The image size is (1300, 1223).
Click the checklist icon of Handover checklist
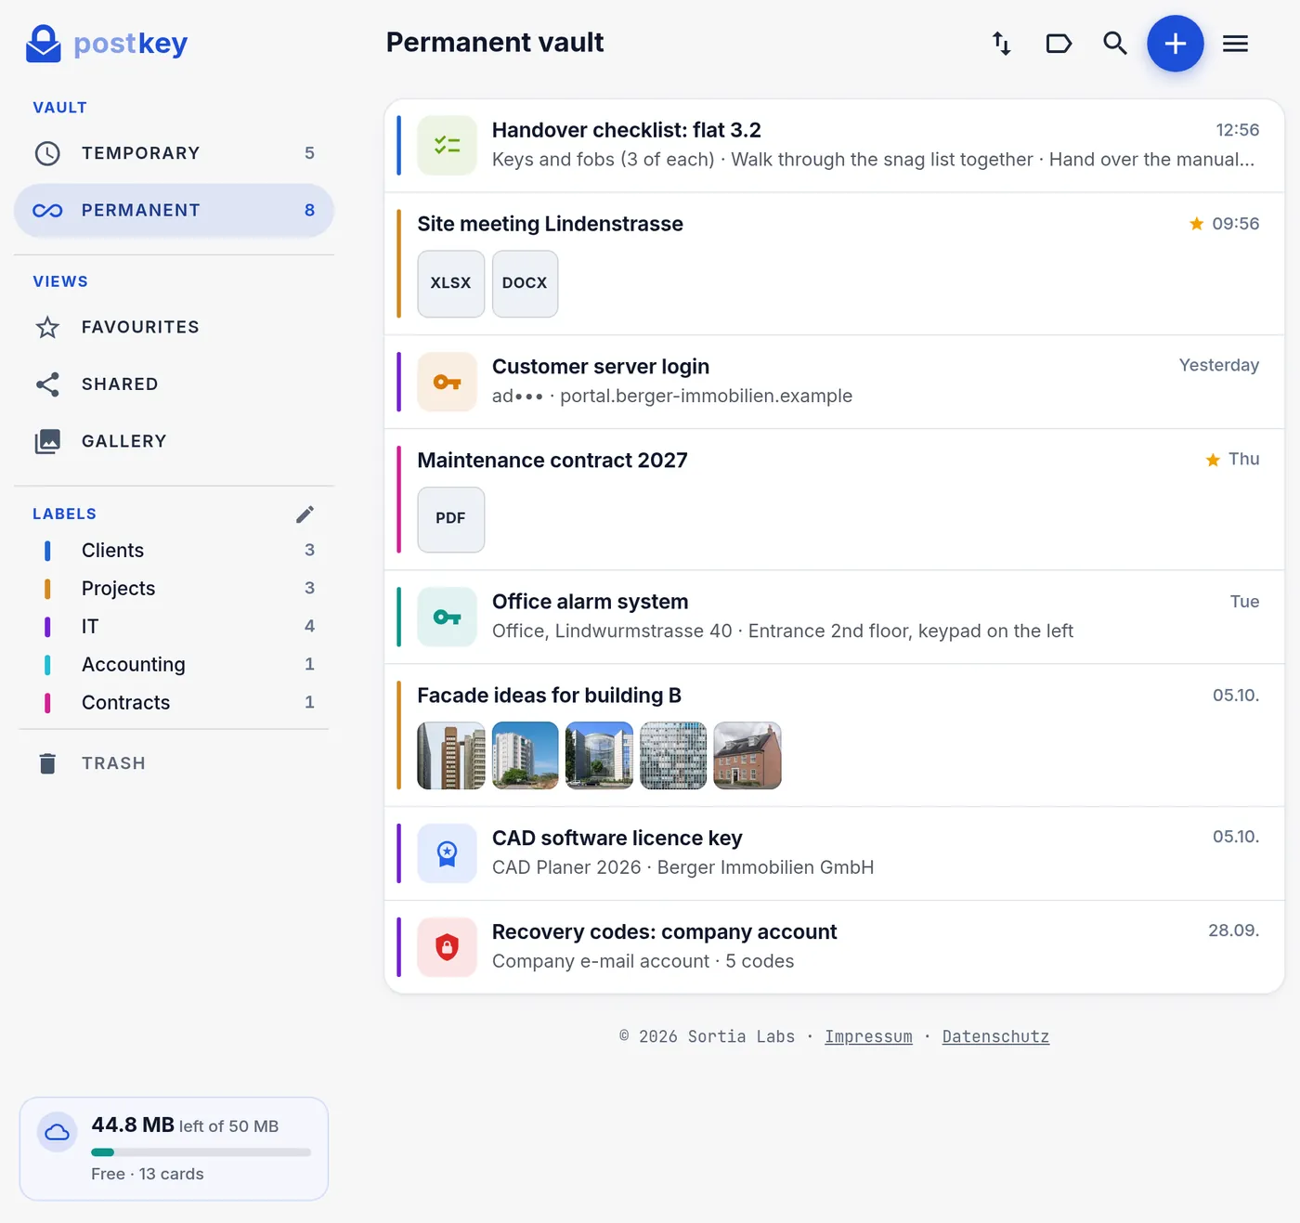point(448,146)
